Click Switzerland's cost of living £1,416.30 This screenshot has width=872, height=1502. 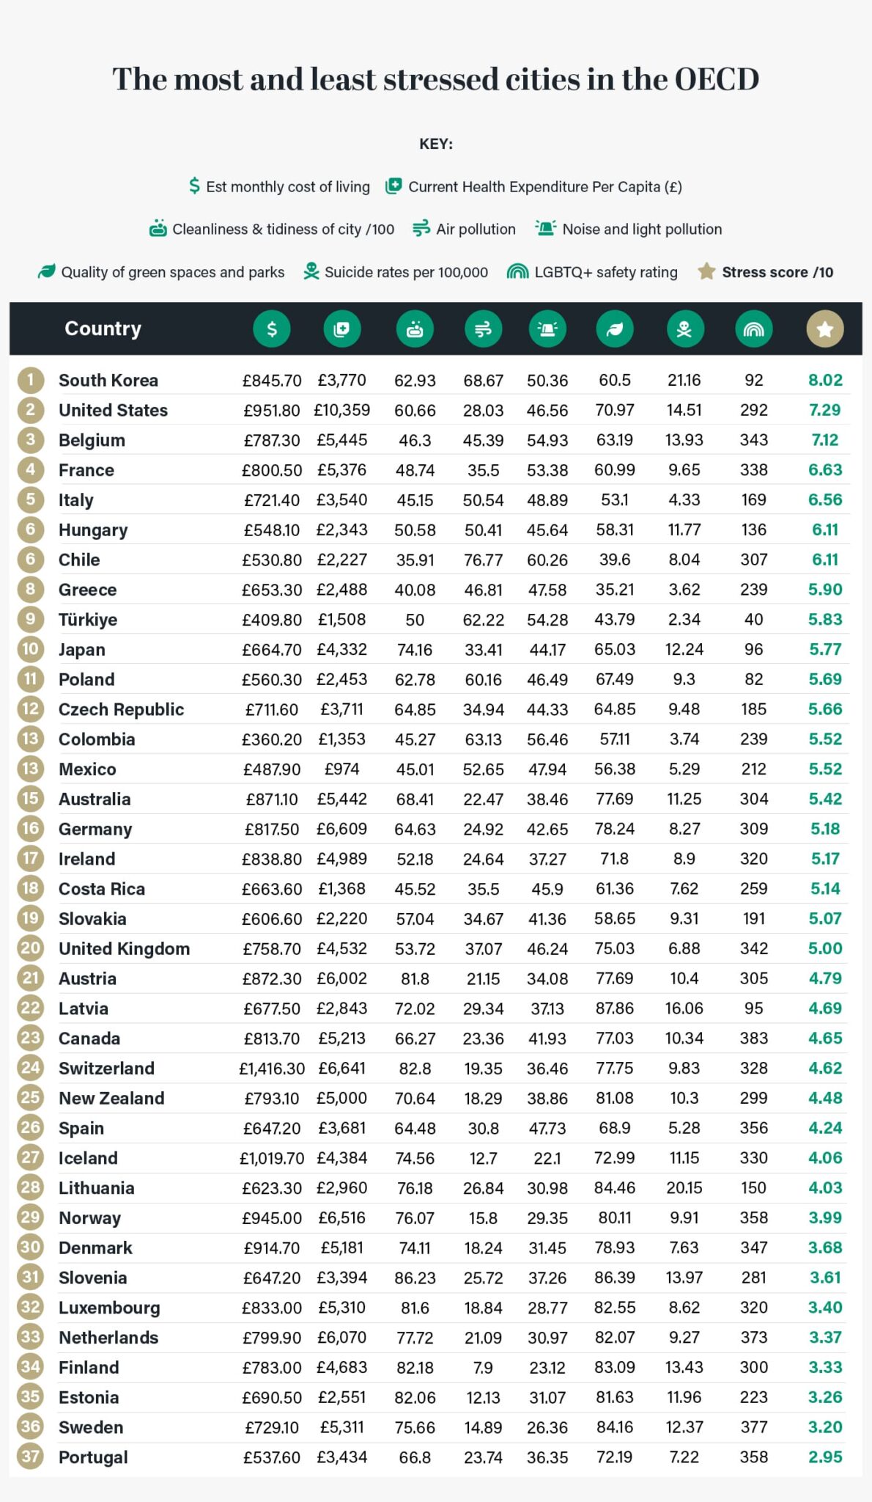pos(272,1069)
